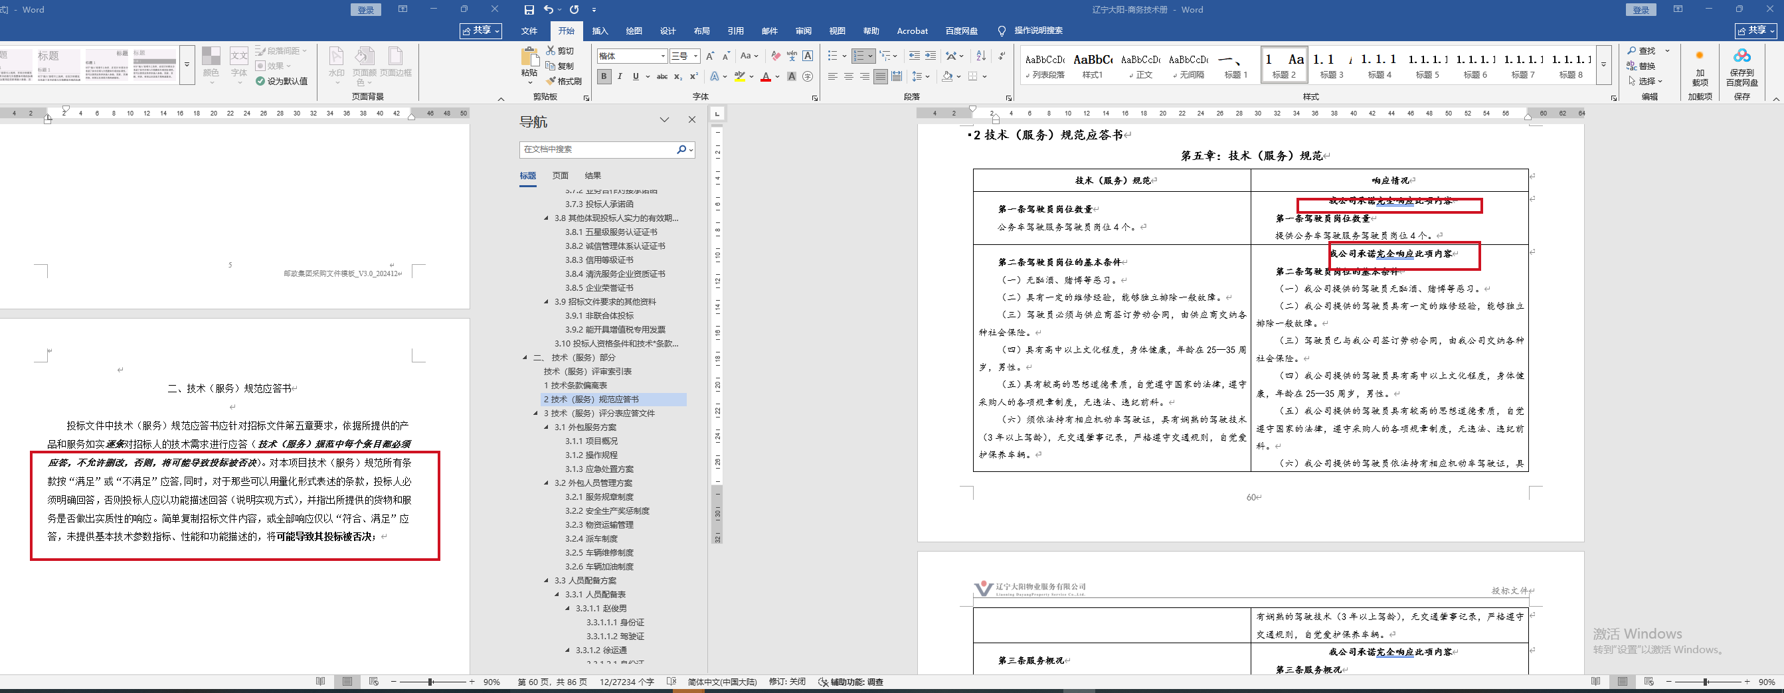Apply distributed alignment
This screenshot has height=693, width=1784.
click(x=897, y=77)
